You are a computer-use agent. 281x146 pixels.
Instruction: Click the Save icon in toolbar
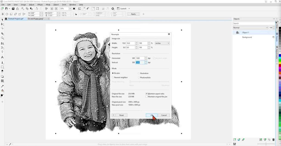coord(13,9)
